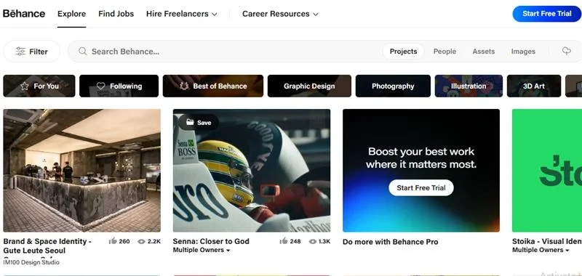Open Senna: Closer to God title

pos(211,241)
